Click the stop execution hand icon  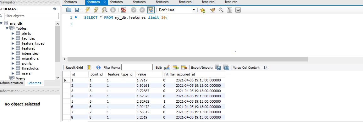pyautogui.click(x=113, y=10)
